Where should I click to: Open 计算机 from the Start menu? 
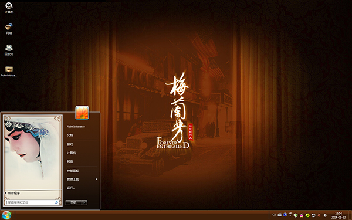pyautogui.click(x=71, y=153)
